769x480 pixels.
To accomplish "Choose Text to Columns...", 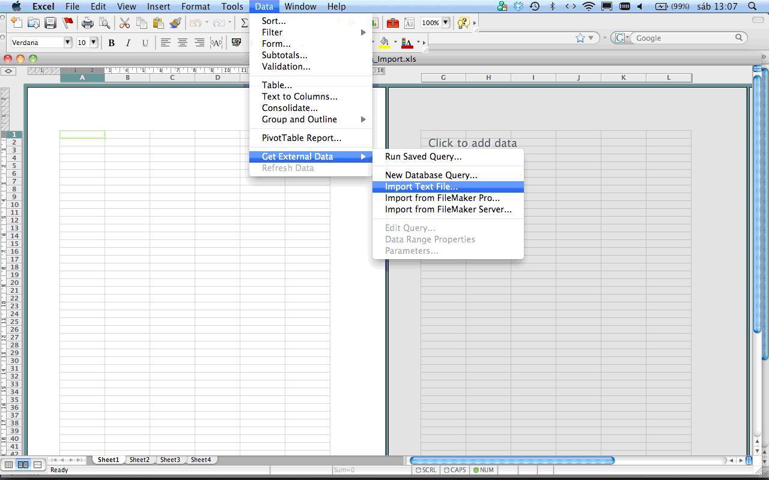I will [x=311, y=97].
